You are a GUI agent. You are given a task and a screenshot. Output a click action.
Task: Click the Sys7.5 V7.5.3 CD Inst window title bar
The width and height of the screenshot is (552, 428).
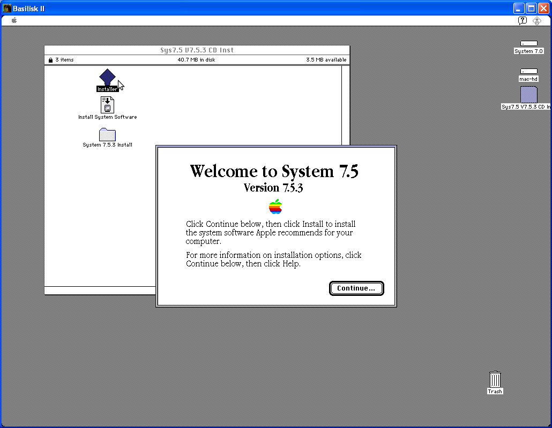[x=197, y=50]
